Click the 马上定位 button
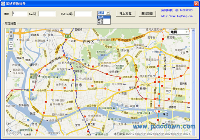This screenshot has width=200, height=140. pos(125,13)
